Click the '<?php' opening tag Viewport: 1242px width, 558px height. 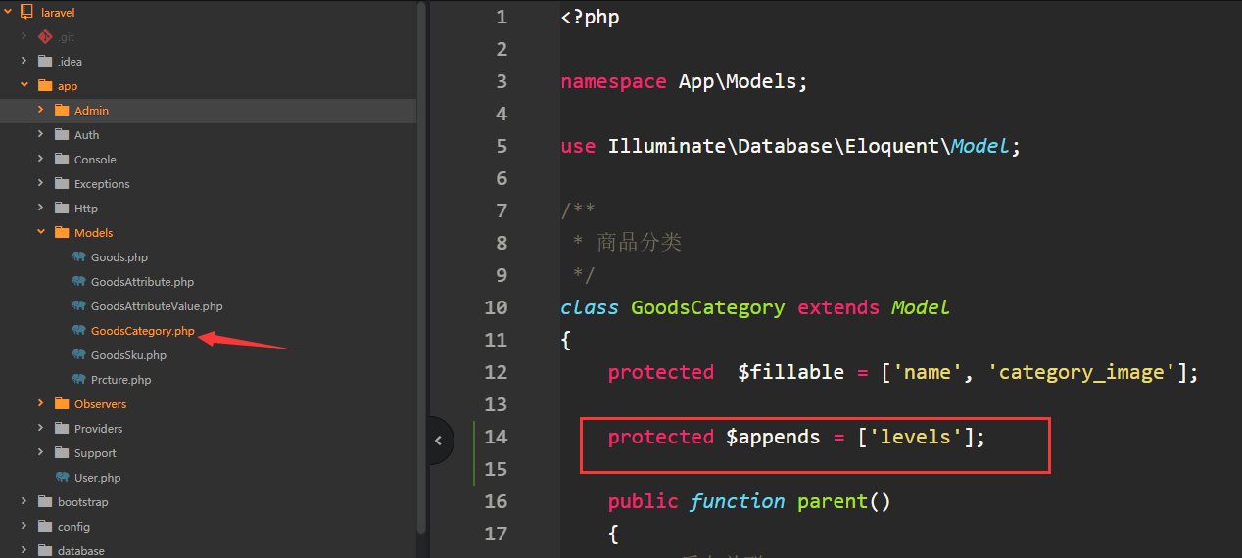point(591,17)
